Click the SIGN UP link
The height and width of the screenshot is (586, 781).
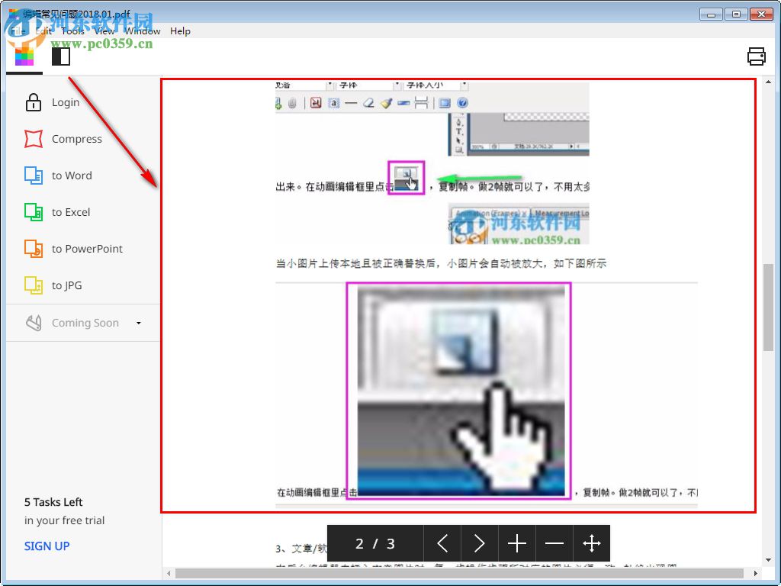point(47,546)
